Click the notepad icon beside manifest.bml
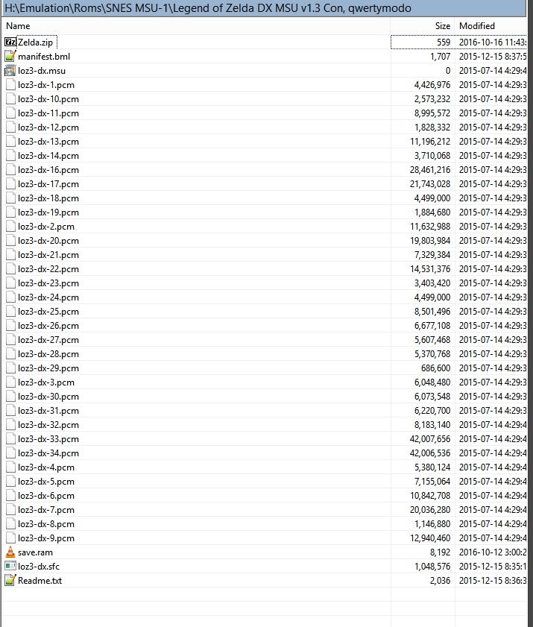 pyautogui.click(x=10, y=57)
